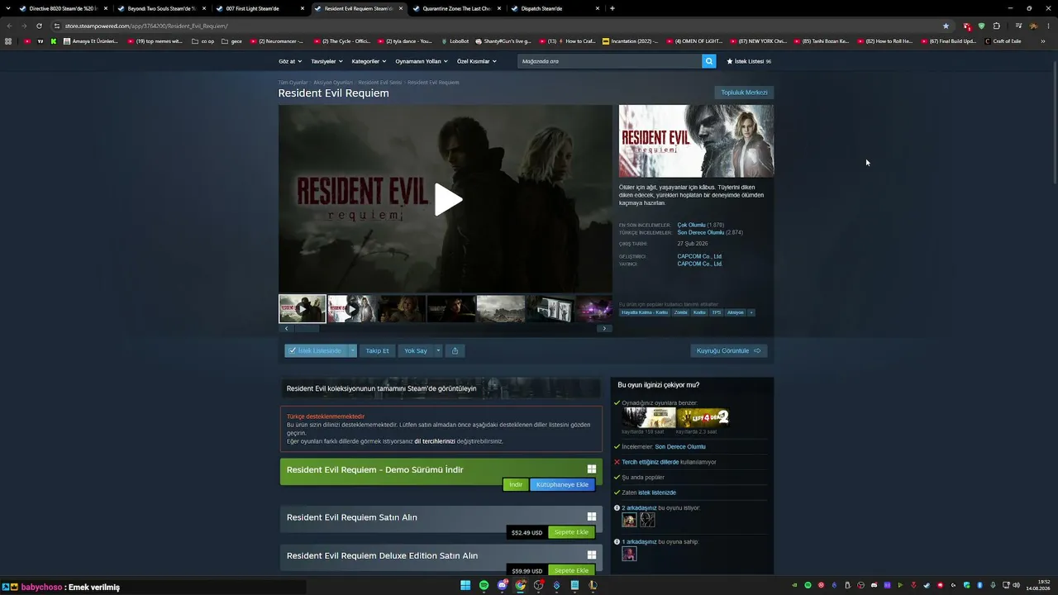Open League of Legends taskbar icon
Image resolution: width=1058 pixels, height=595 pixels.
point(593,586)
